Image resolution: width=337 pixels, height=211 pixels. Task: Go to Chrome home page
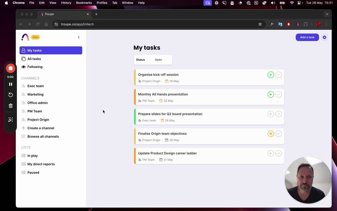point(46,24)
